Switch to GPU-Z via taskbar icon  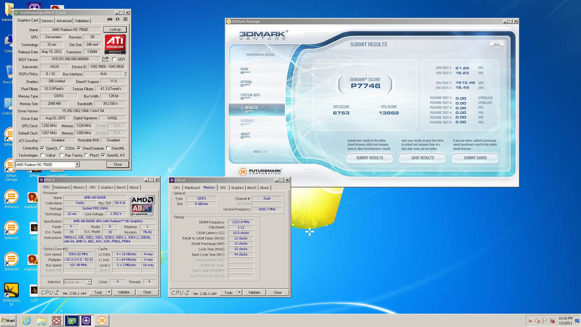[x=72, y=321]
